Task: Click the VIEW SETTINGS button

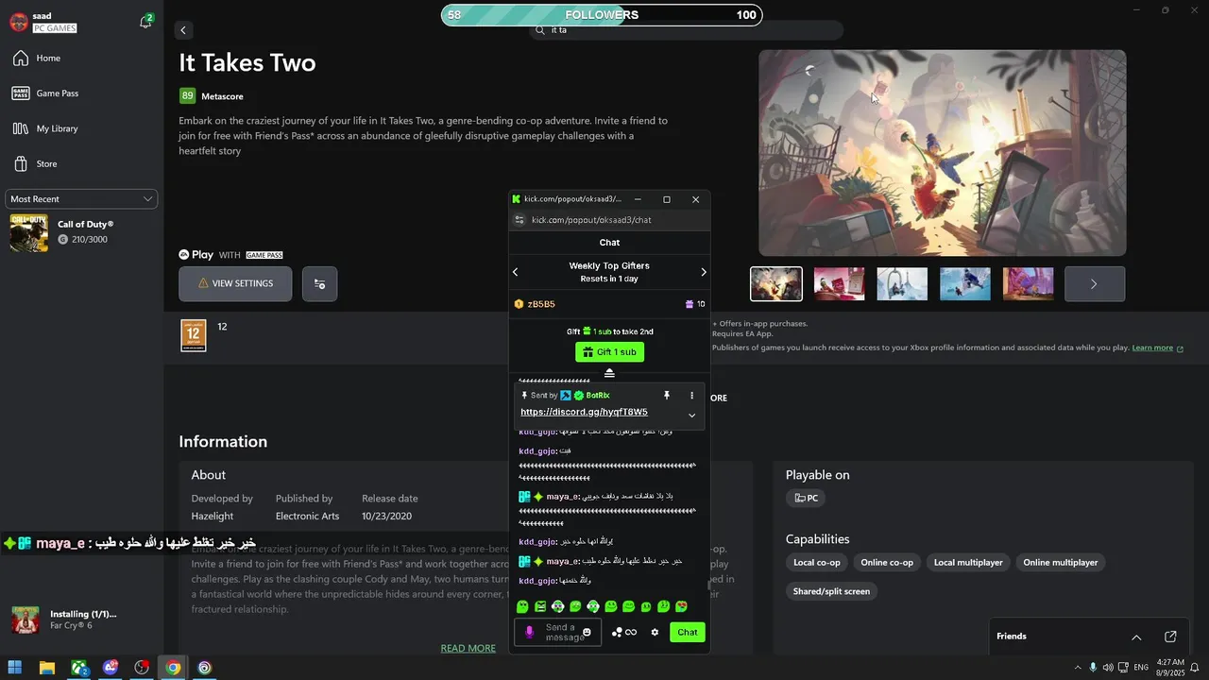Action: point(235,283)
